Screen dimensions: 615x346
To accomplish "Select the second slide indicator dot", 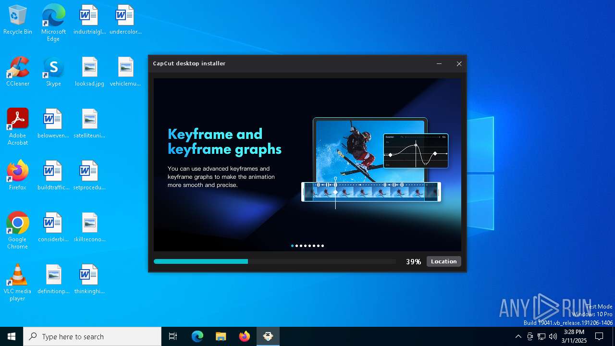I will coord(296,246).
